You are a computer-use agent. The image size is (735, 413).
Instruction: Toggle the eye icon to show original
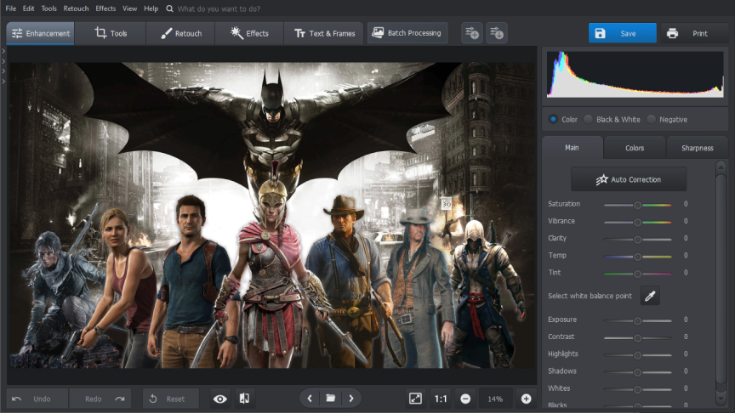[x=219, y=399]
